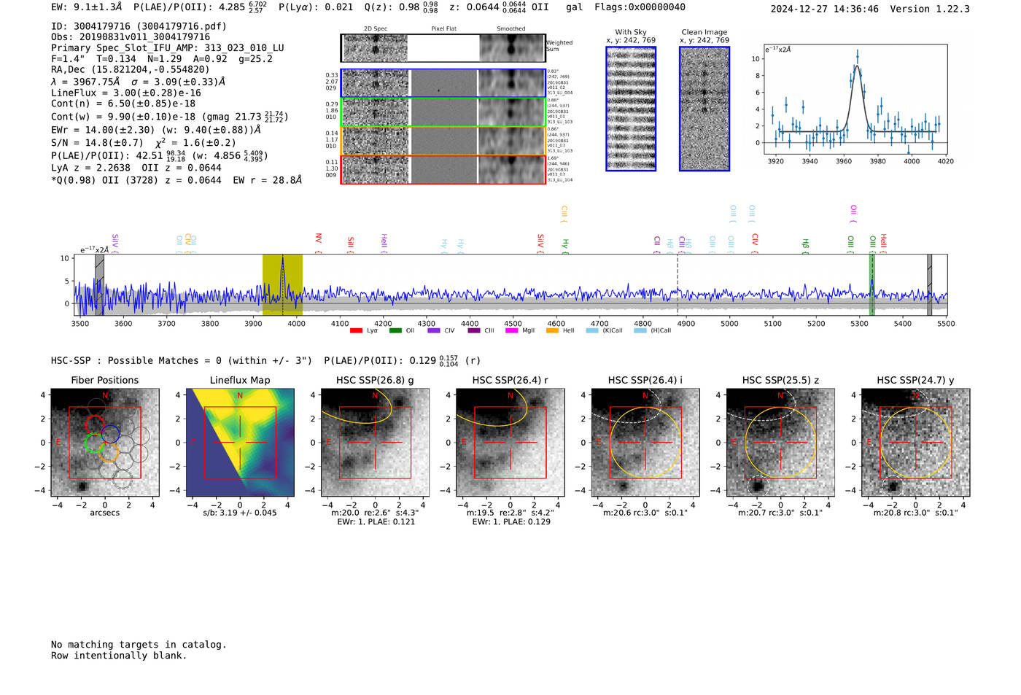Open the With Sky image cutout
1021x695 pixels.
pyautogui.click(x=631, y=109)
